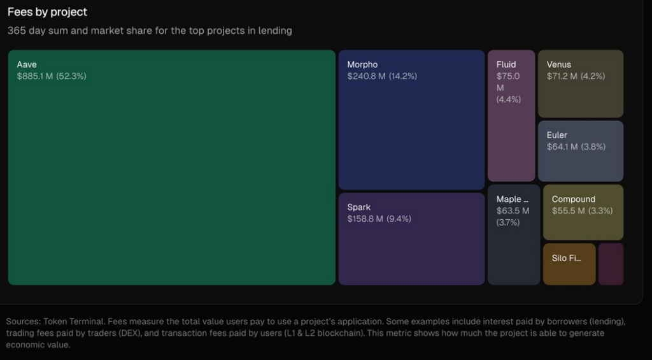Click Morpho's $240.8 M (14.2%) value

382,76
